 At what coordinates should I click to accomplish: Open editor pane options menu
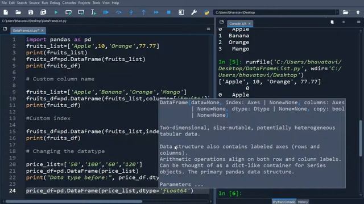[x=209, y=29]
